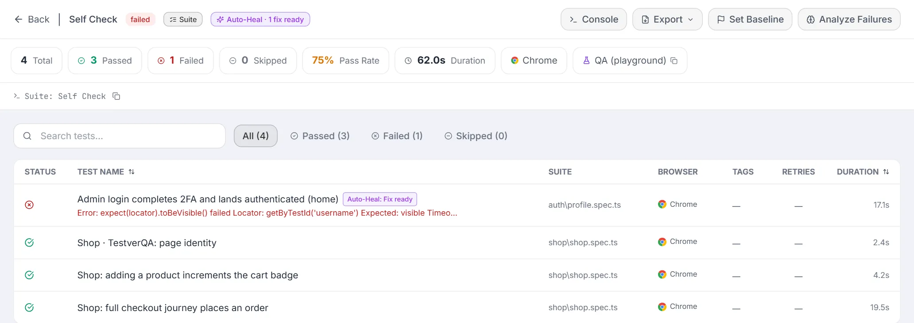Click passed icon for page identity test

[x=29, y=243]
